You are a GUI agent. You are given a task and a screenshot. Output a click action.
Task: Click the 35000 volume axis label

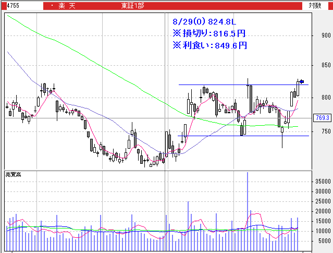point(323,182)
